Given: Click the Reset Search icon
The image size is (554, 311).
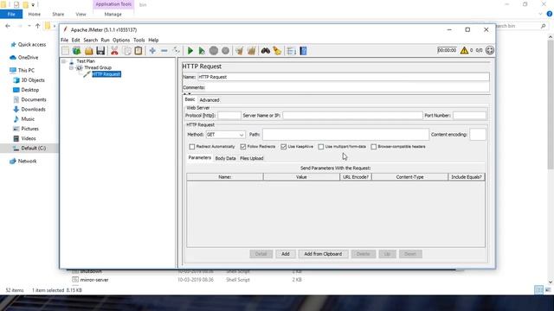Looking at the screenshot, I should pyautogui.click(x=277, y=51).
